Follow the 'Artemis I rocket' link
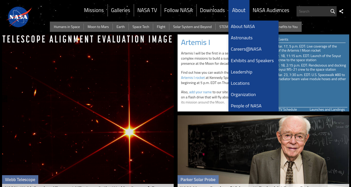This screenshot has width=351, height=187. [x=193, y=78]
